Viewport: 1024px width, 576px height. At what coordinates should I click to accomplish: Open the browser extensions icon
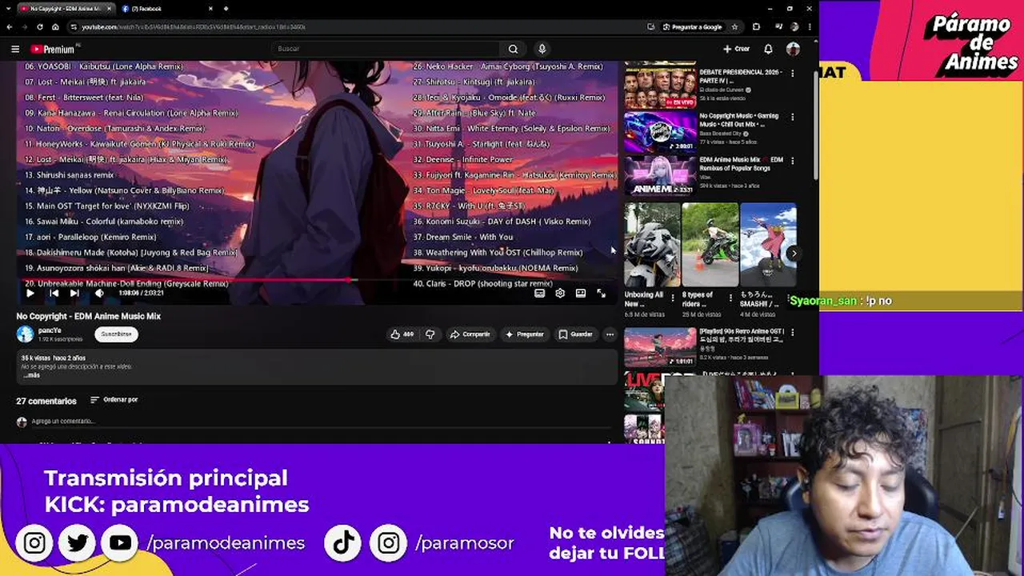pos(756,27)
